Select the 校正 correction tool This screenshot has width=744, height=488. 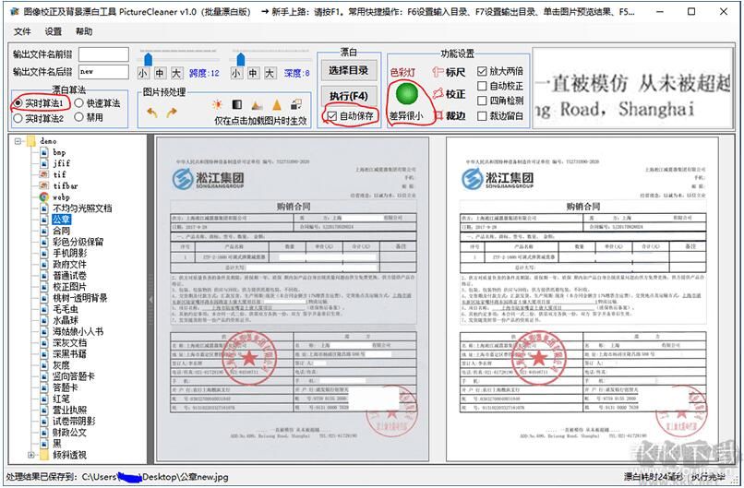449,94
